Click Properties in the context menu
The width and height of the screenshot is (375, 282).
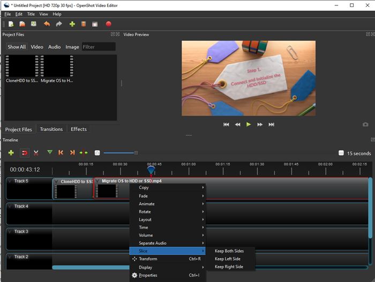coord(148,276)
